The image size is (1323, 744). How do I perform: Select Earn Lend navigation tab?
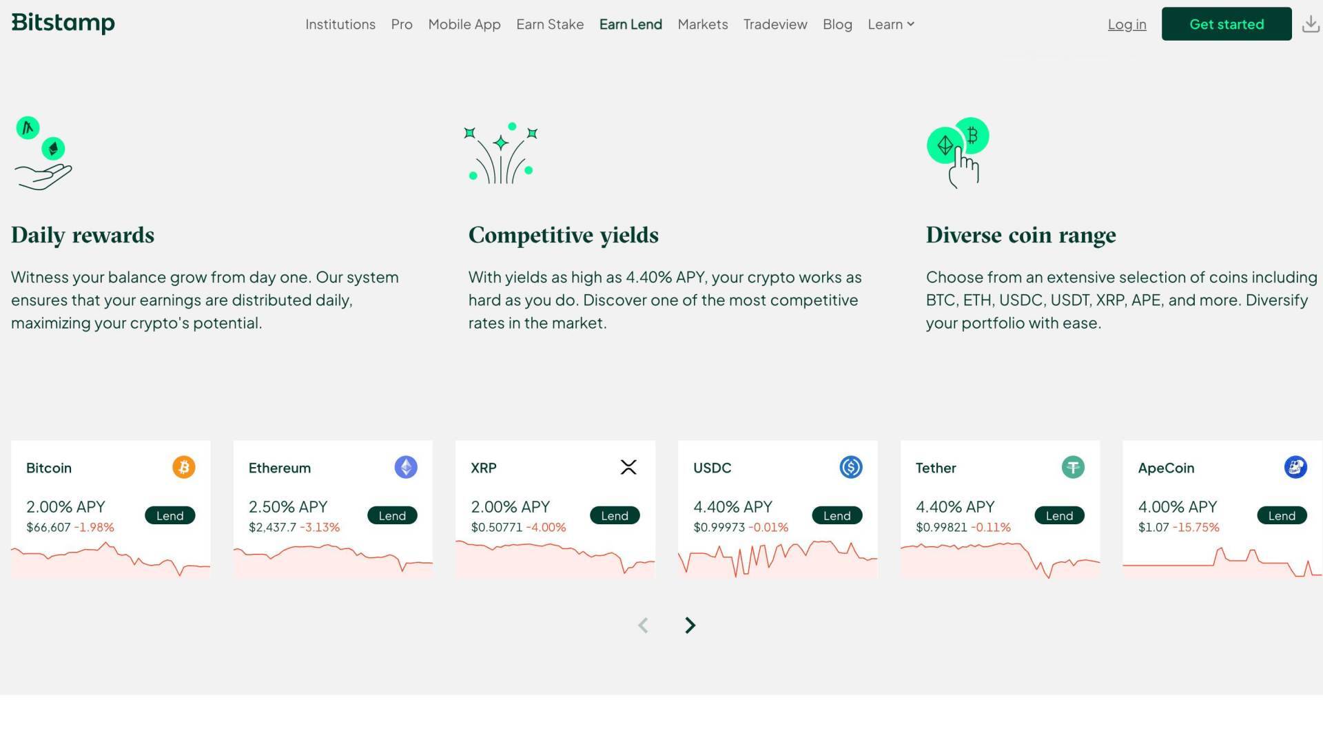tap(630, 23)
